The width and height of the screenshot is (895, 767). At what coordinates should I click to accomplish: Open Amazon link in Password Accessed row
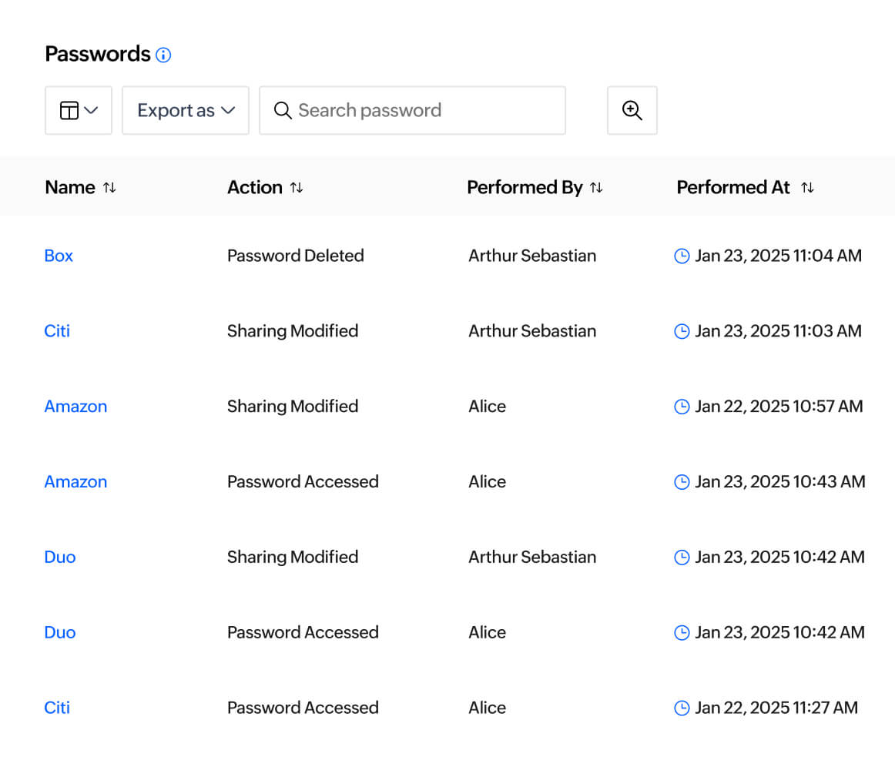[x=76, y=481]
